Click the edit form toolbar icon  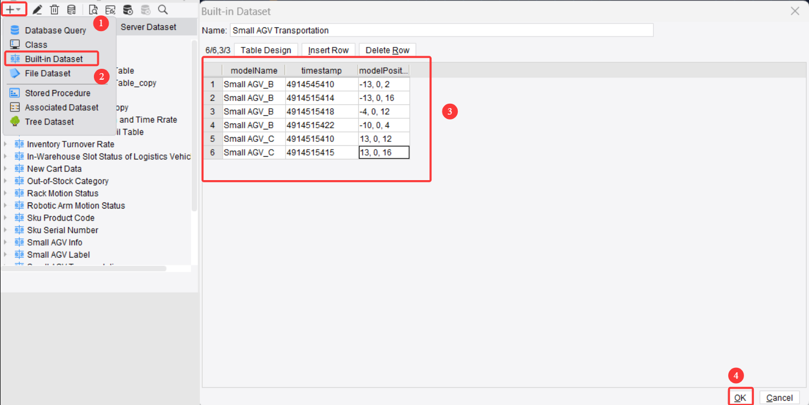[110, 10]
